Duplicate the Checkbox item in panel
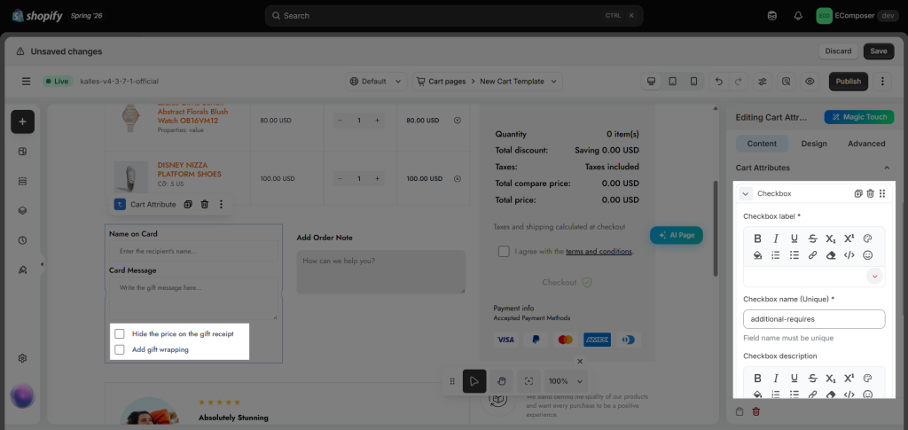This screenshot has width=908, height=430. tap(858, 194)
